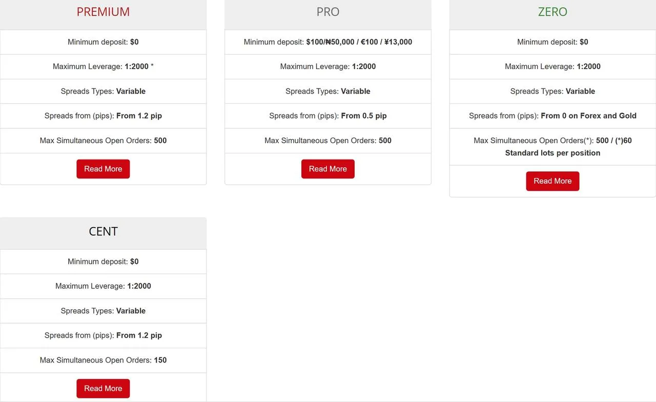The width and height of the screenshot is (656, 402).
Task: Click PREMIUM minimum deposit row showing $0
Action: pos(103,42)
